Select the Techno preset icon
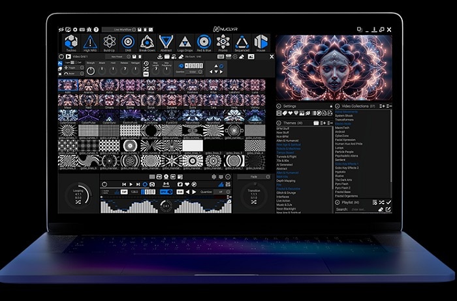Viewport: 457px width, 301px height. [71, 42]
